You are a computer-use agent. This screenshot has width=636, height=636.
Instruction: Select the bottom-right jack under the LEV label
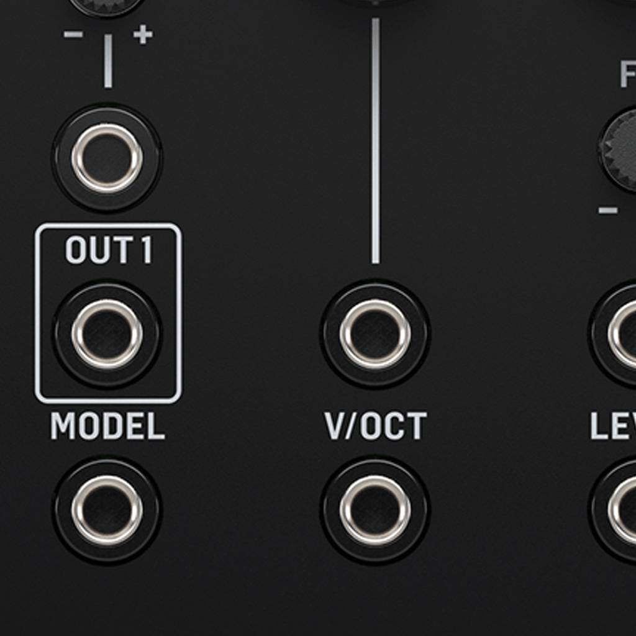click(x=613, y=510)
